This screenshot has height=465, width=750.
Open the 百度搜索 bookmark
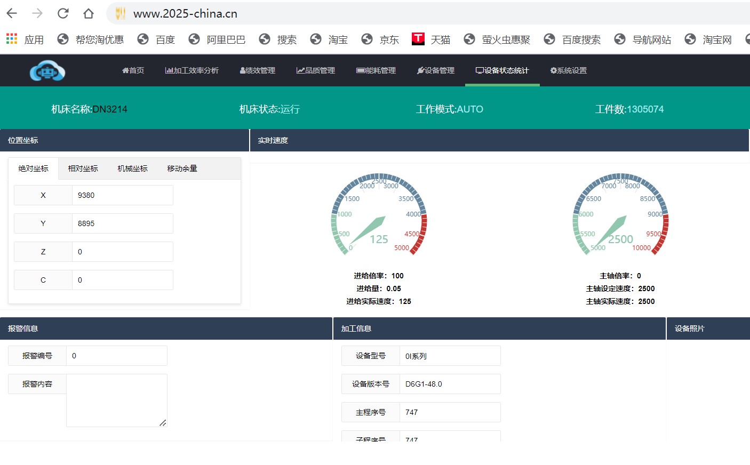pos(572,39)
